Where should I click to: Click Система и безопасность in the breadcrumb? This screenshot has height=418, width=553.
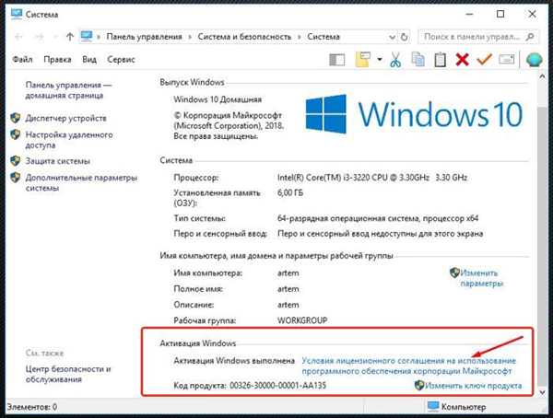[x=244, y=37]
